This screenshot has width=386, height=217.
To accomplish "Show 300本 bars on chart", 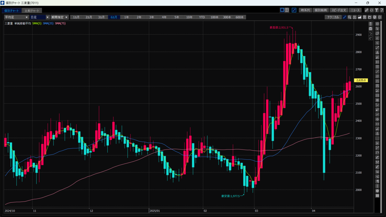I will click(227, 17).
